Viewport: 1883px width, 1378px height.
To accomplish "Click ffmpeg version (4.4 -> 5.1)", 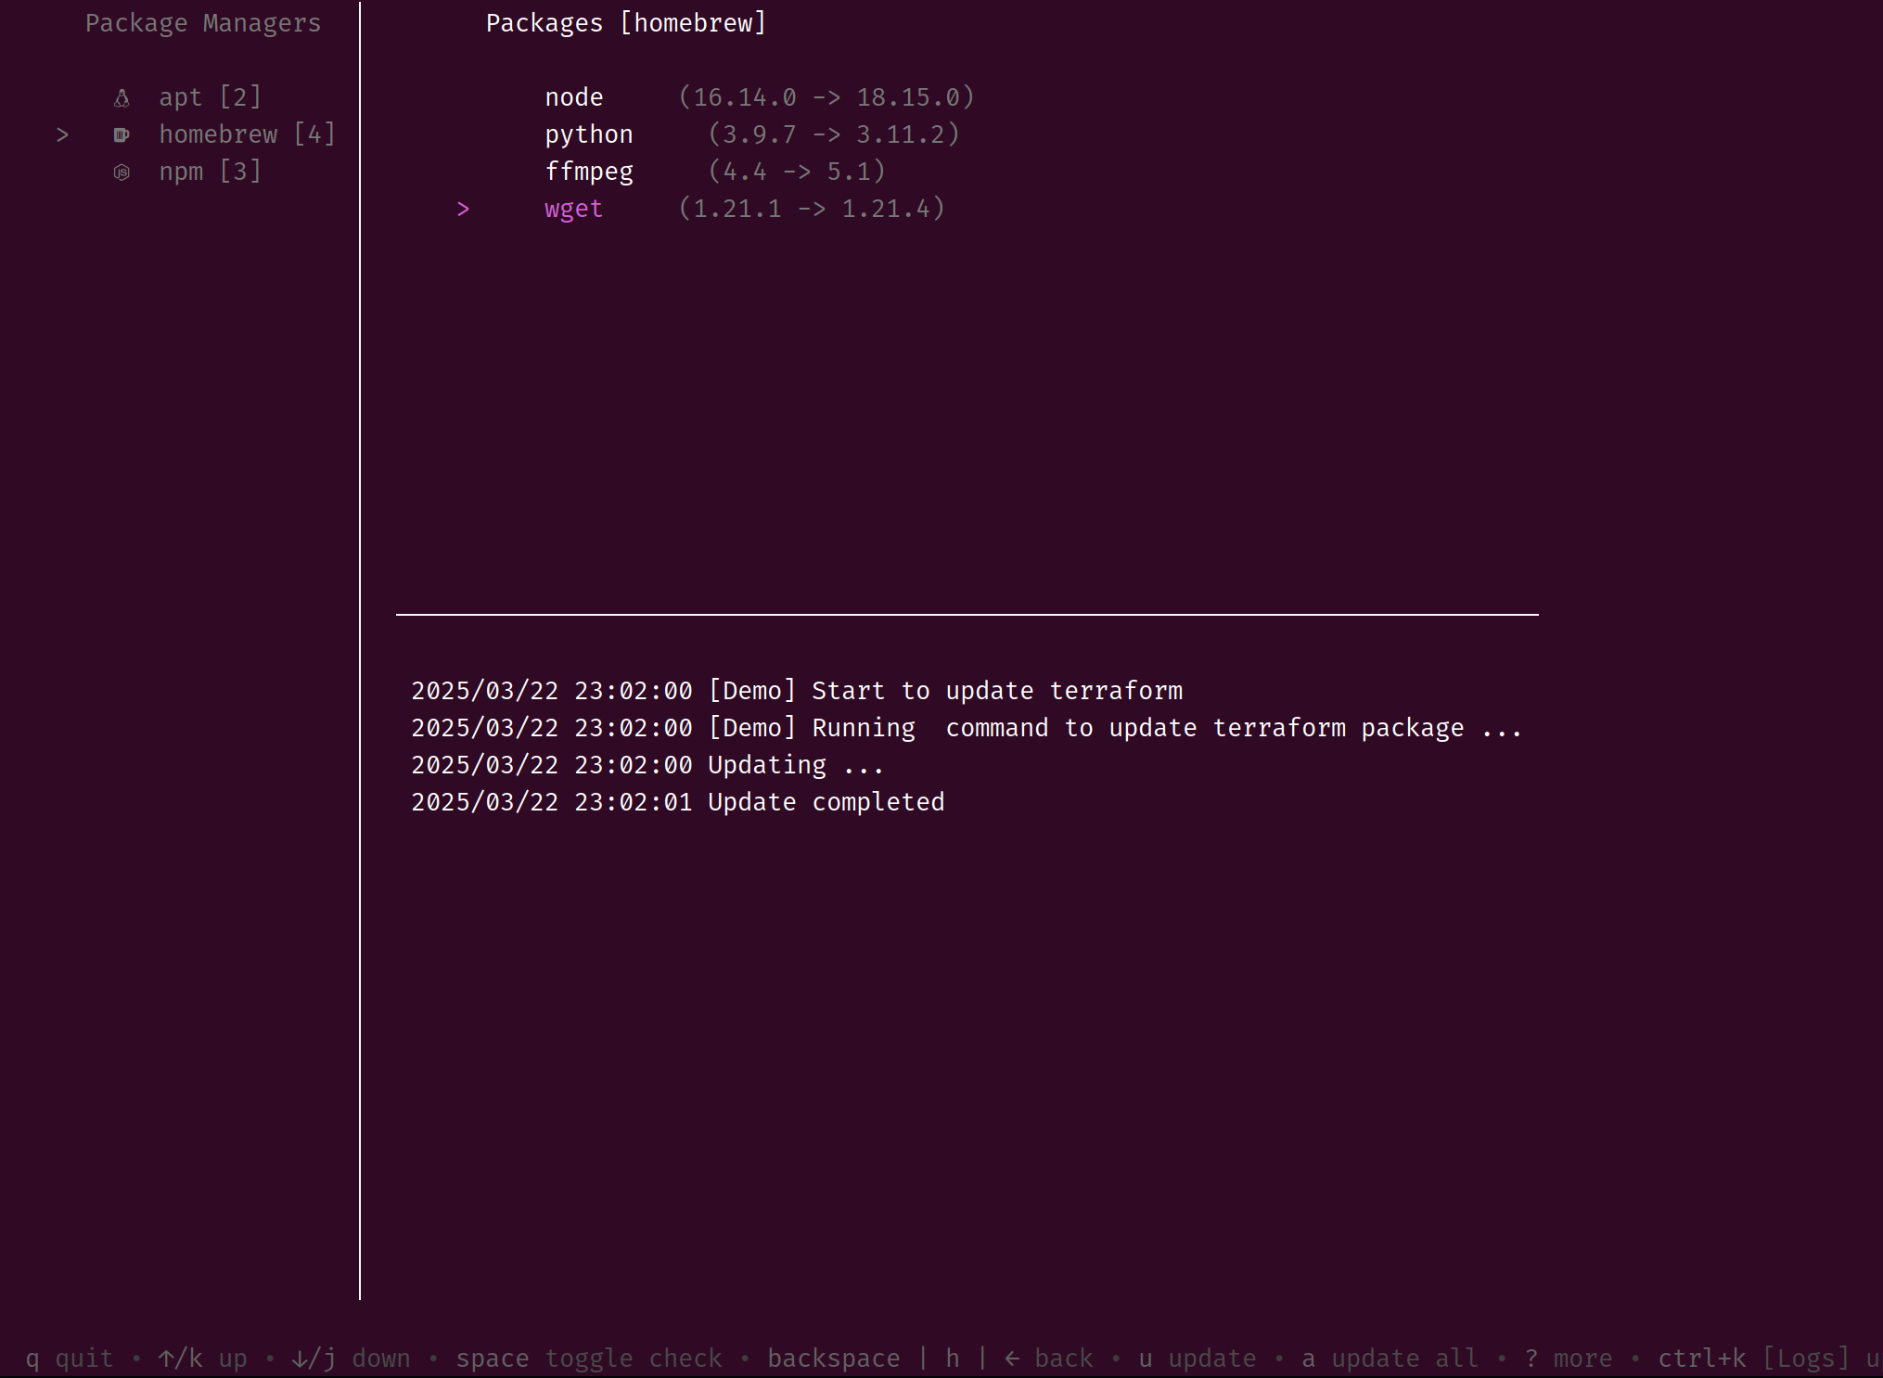I will [x=797, y=172].
